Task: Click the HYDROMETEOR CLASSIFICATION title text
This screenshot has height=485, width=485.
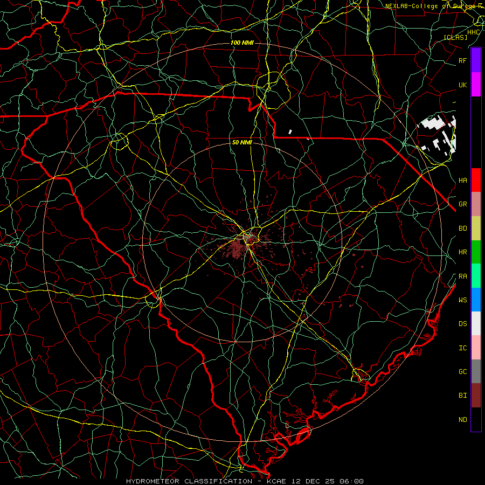Action: click(189, 481)
